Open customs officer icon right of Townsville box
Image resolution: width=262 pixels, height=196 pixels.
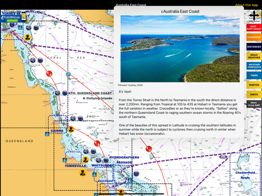click(x=85, y=160)
